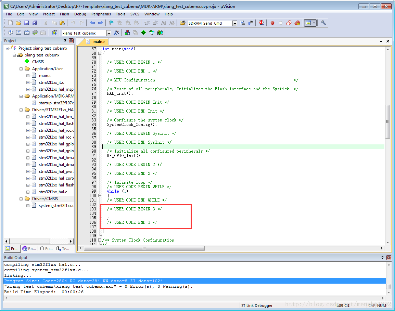The image size is (395, 311).
Task: Select the CMSIS component in tree
Action: [x=38, y=62]
